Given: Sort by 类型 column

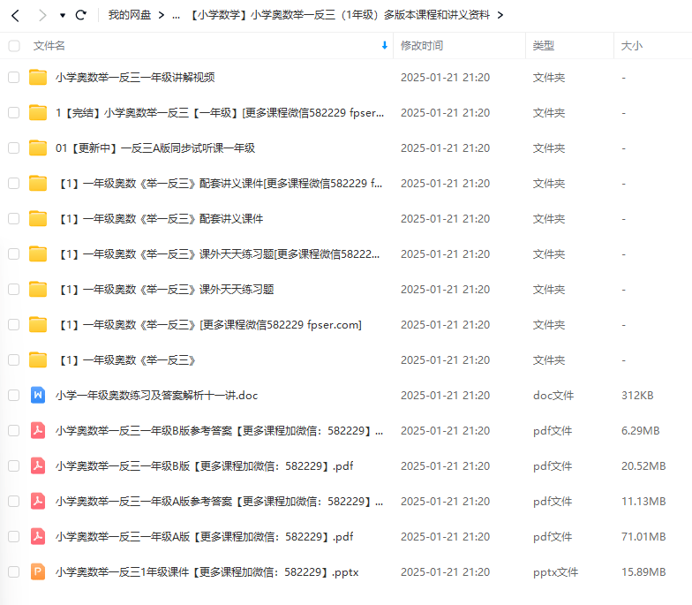Looking at the screenshot, I should click(544, 46).
